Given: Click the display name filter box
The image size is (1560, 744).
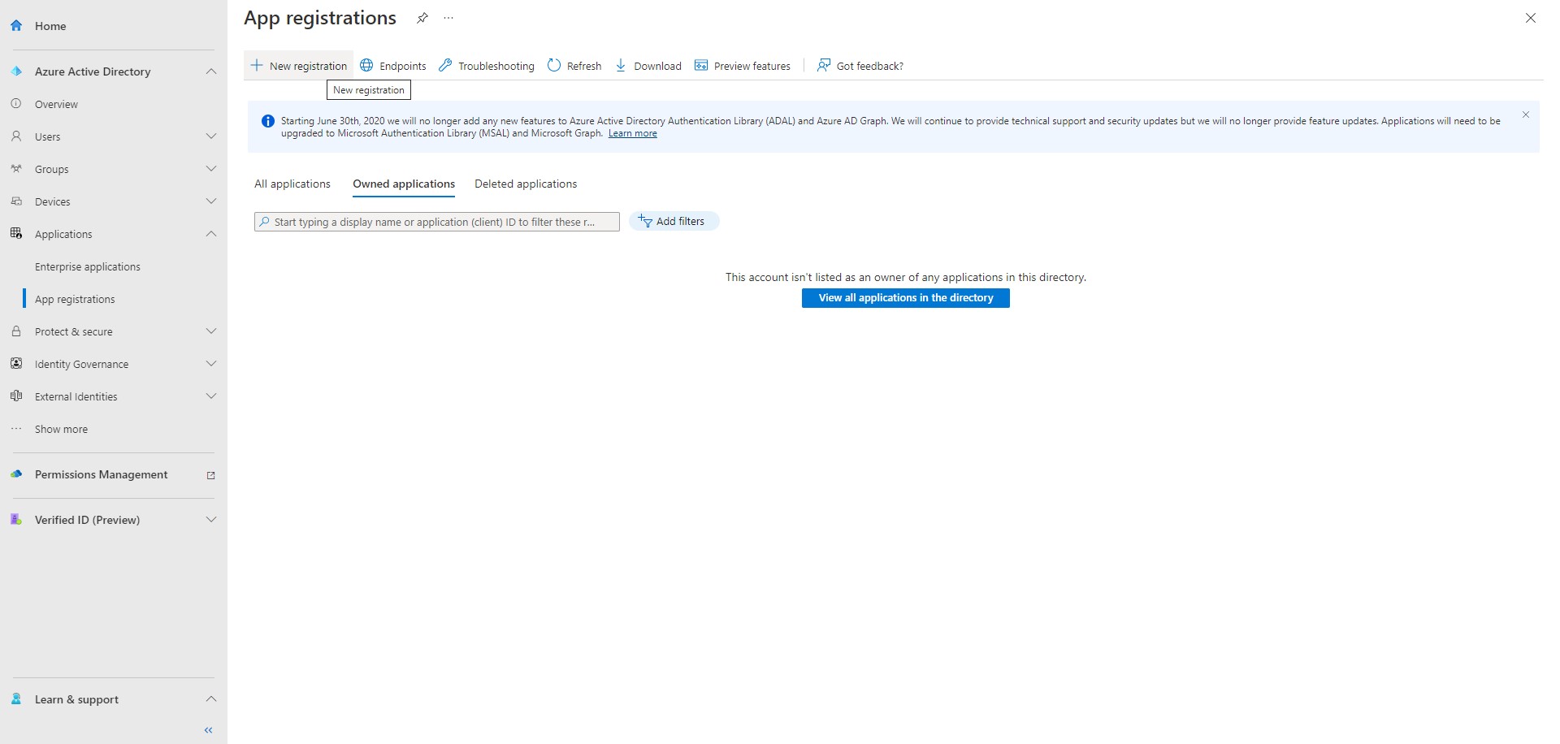Looking at the screenshot, I should coord(436,221).
